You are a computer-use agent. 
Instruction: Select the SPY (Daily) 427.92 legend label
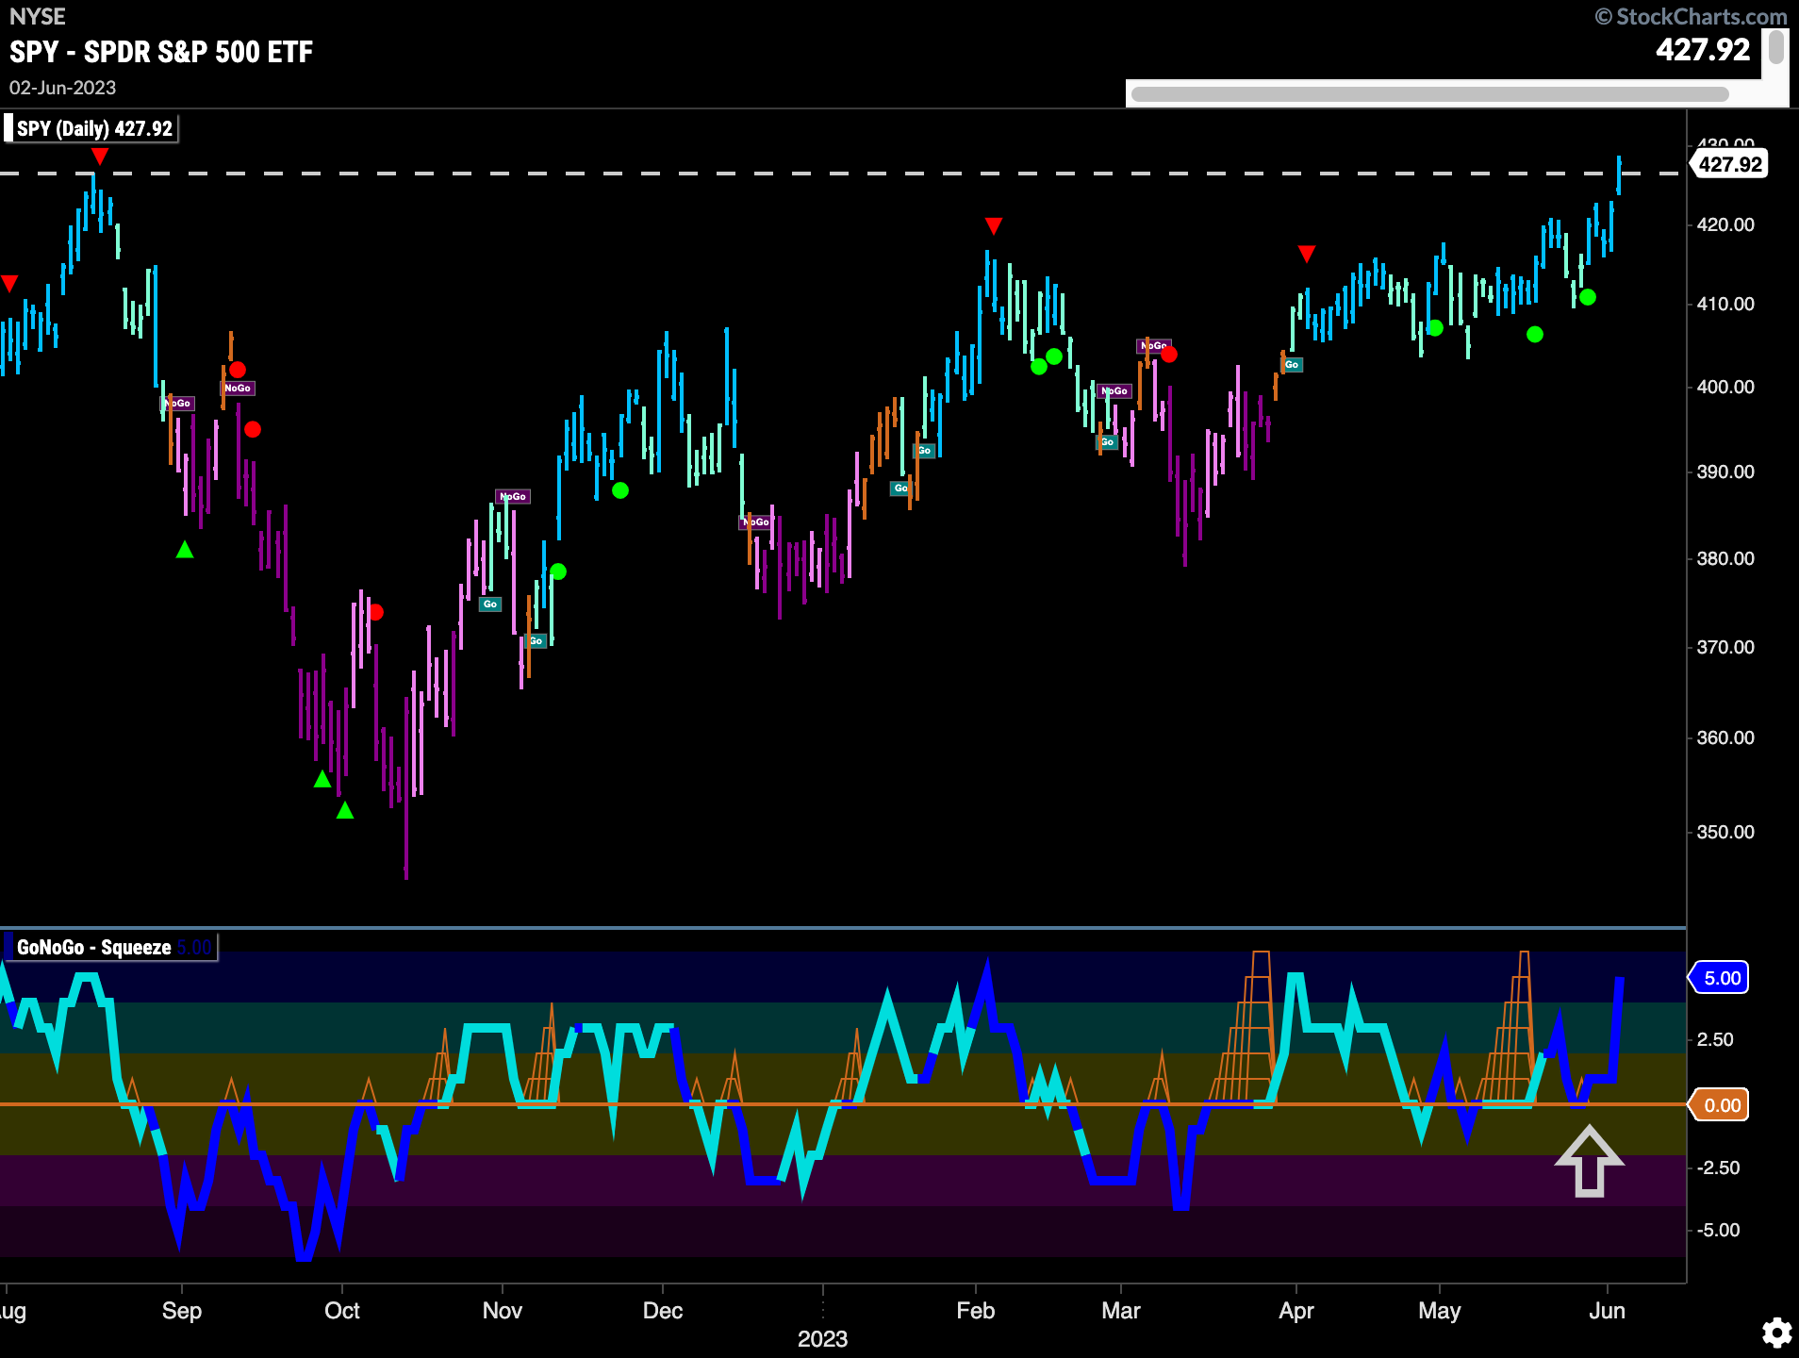[93, 128]
